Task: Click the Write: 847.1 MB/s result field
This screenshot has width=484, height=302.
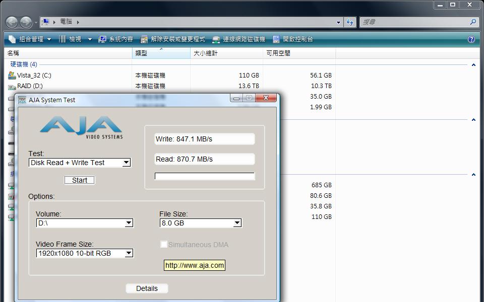Action: click(x=205, y=139)
